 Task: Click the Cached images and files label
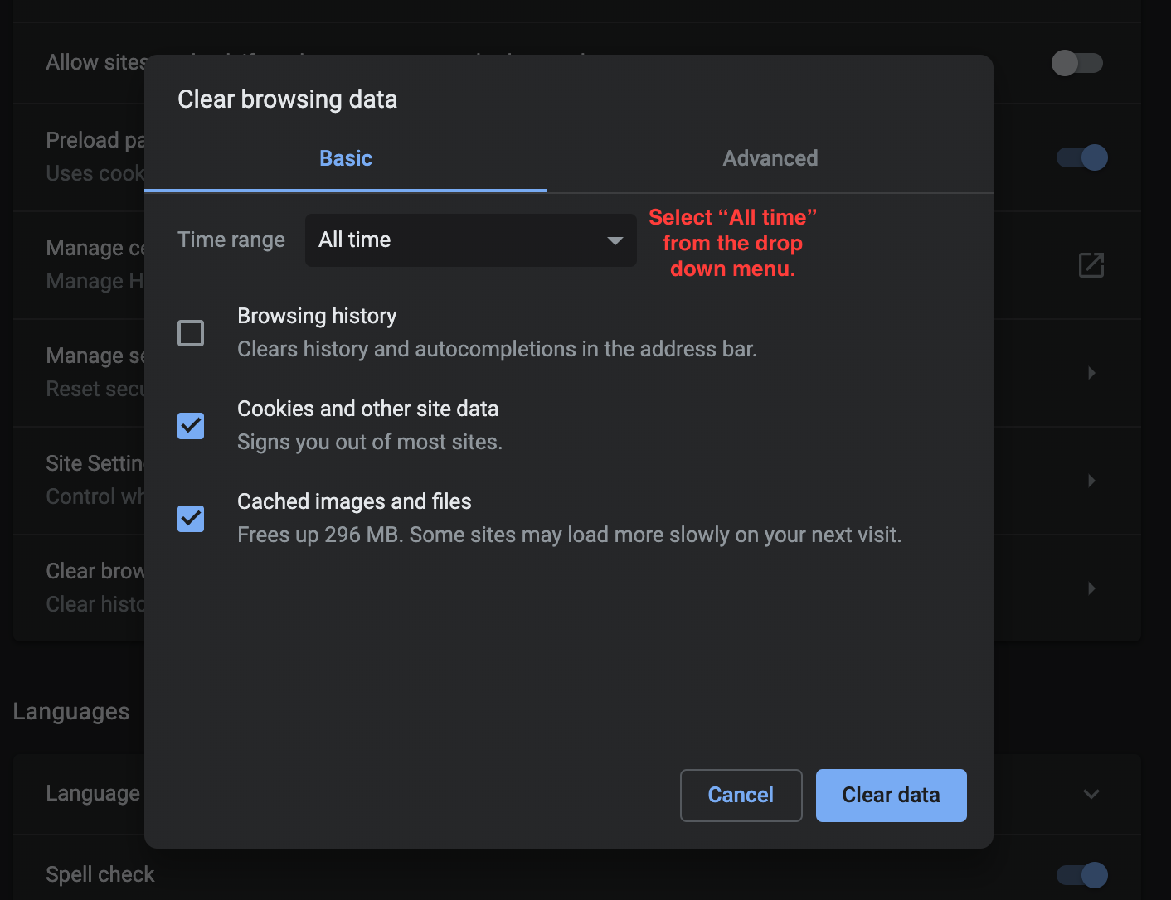(x=354, y=501)
